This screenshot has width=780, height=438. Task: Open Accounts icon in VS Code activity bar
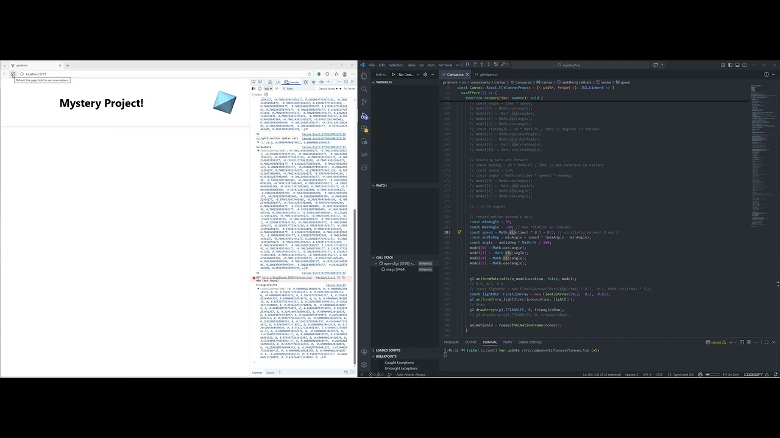(x=364, y=351)
